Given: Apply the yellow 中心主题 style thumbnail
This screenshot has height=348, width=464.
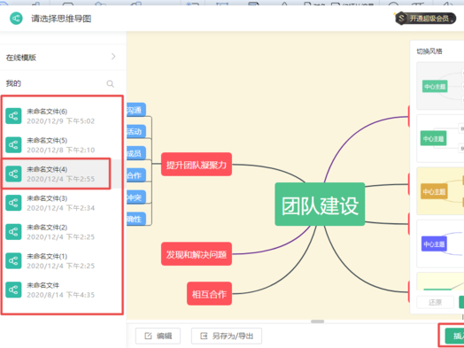Looking at the screenshot, I should (440, 191).
